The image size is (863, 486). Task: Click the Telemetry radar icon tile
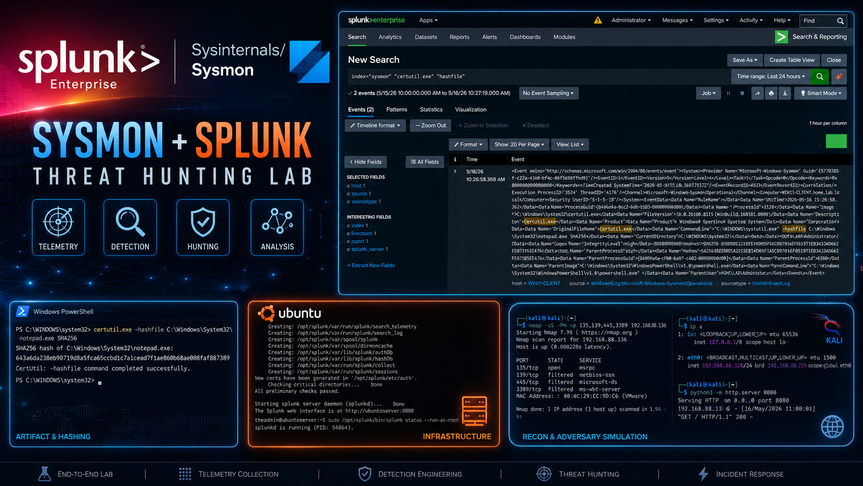(58, 227)
